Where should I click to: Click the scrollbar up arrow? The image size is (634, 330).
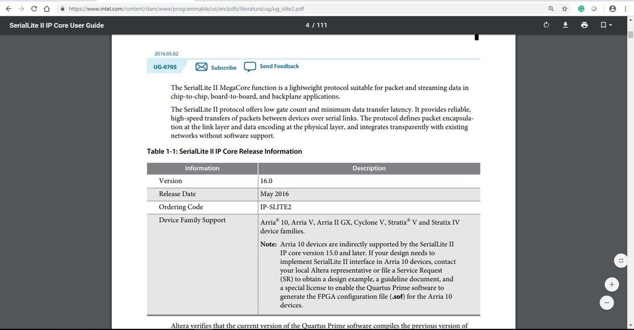(x=630, y=19)
